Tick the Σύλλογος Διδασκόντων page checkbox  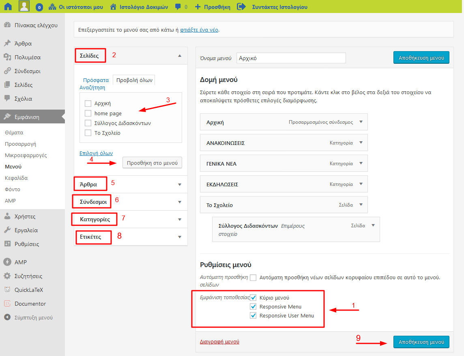[88, 123]
